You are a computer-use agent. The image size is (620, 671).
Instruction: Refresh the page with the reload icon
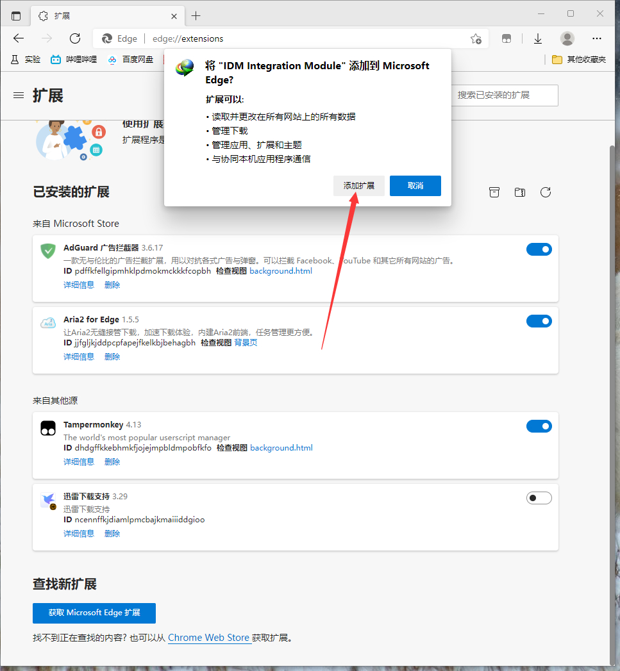75,38
